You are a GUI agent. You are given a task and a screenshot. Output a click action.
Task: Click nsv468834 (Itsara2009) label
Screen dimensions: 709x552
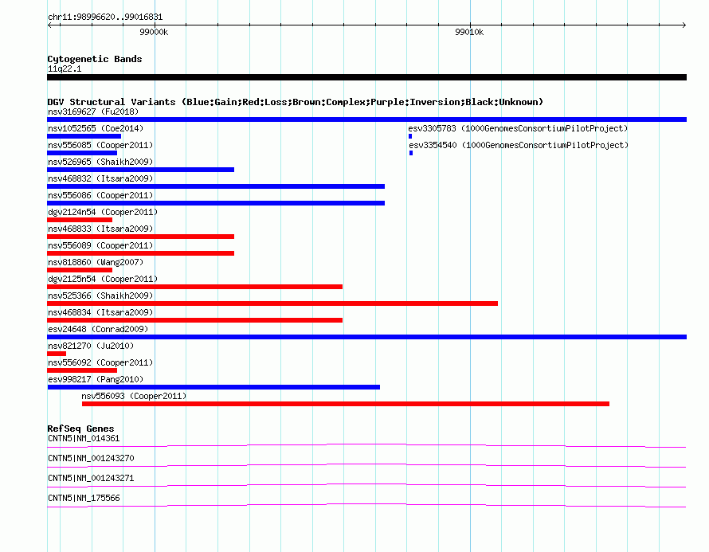coord(100,312)
